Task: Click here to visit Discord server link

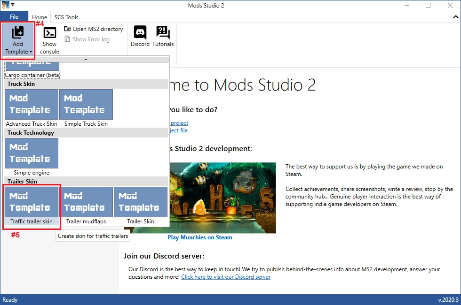Action: (x=226, y=277)
